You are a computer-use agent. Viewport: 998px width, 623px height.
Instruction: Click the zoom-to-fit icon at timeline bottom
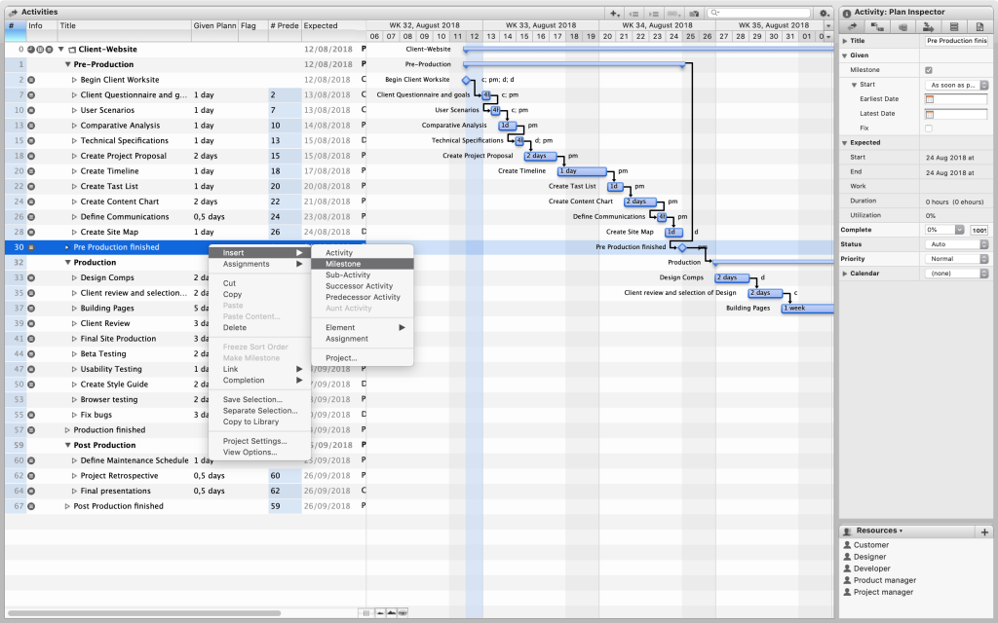tap(403, 613)
